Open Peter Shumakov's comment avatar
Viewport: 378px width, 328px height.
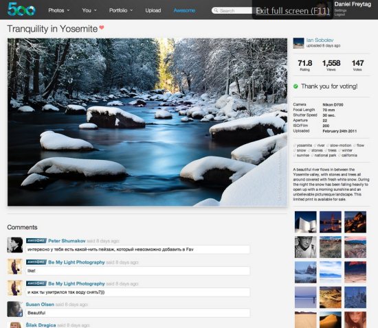coord(14,245)
